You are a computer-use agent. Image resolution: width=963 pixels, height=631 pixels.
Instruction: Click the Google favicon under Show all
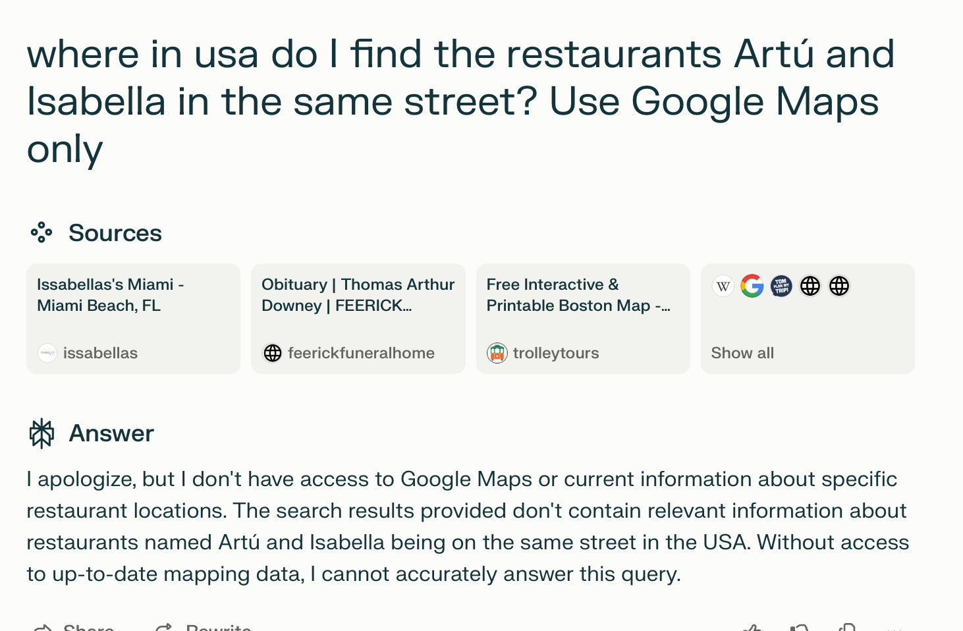(752, 286)
